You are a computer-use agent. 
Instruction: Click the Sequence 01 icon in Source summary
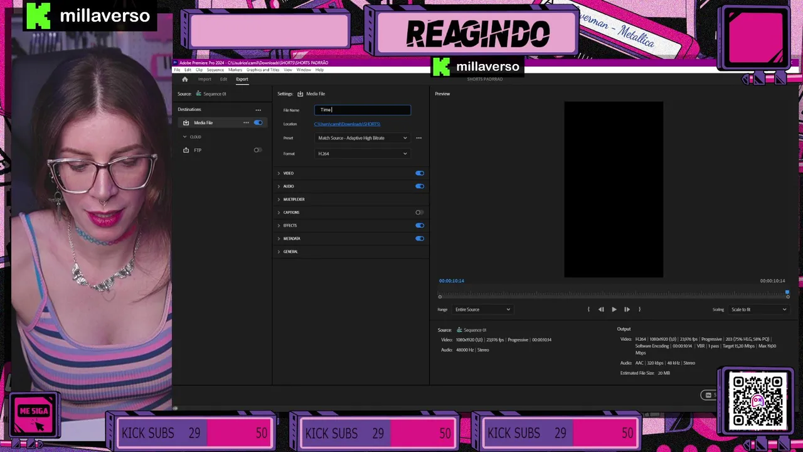(459, 330)
